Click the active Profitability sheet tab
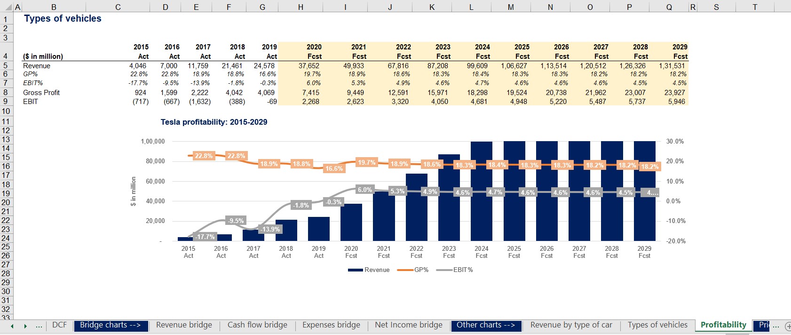Viewport: 791px width, 335px height. point(723,325)
